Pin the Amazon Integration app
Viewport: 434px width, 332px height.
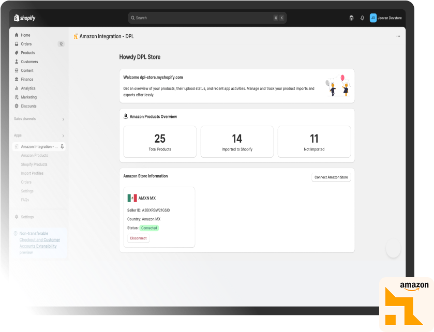coord(62,146)
